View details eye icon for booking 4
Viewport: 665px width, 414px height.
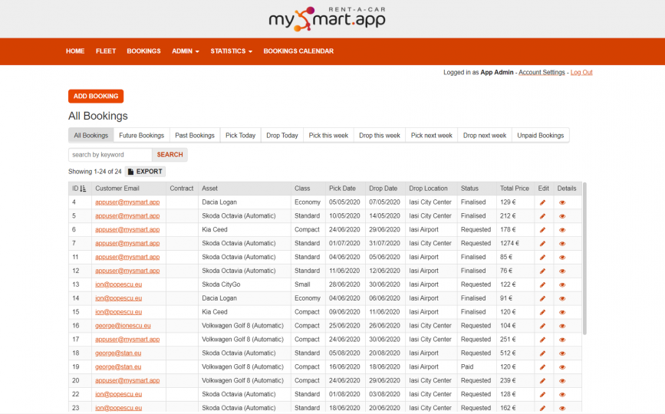(x=562, y=202)
